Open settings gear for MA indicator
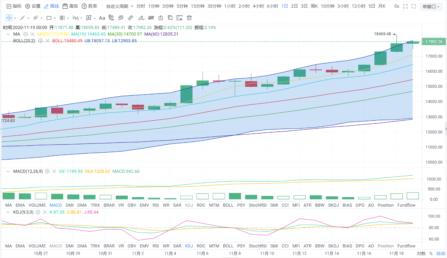The height and width of the screenshot is (258, 447). coord(26,34)
